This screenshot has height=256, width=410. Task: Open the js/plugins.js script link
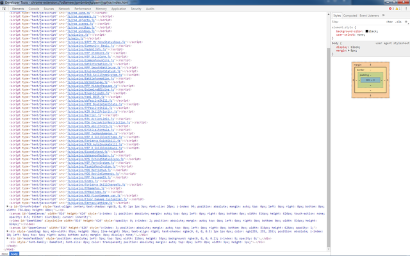point(78,35)
